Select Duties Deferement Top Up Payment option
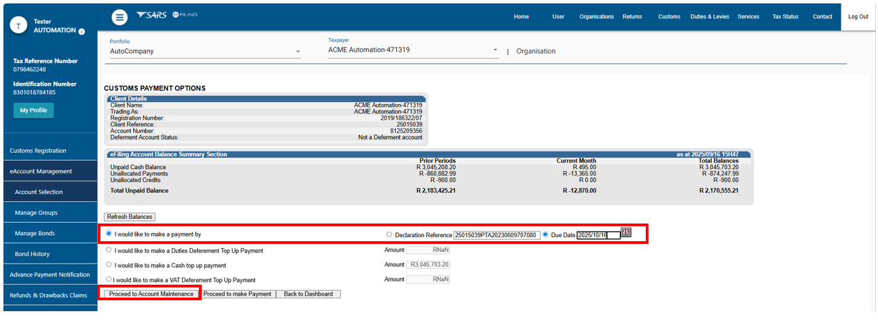The height and width of the screenshot is (320, 878). [x=109, y=251]
